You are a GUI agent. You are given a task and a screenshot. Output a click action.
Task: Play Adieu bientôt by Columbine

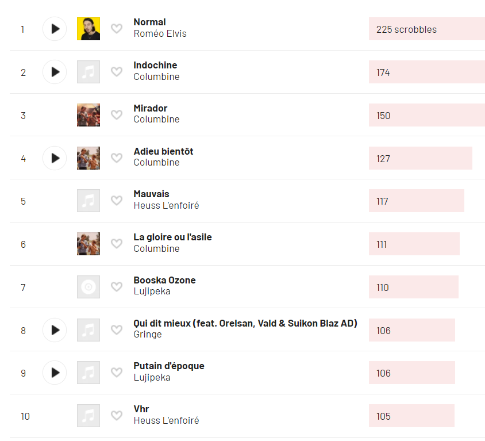pos(55,158)
